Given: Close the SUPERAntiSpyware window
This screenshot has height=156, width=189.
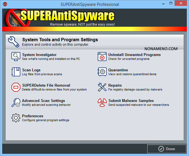Looking at the screenshot, I should pos(183,4).
